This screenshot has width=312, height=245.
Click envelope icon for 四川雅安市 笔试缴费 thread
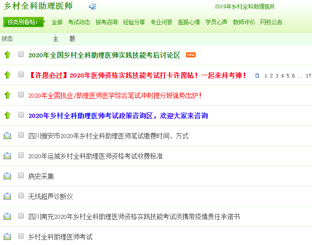(x=7, y=136)
